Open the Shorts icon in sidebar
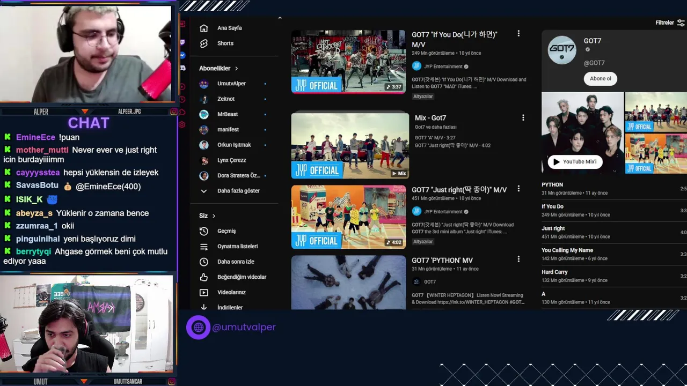This screenshot has height=386, width=687. point(204,43)
